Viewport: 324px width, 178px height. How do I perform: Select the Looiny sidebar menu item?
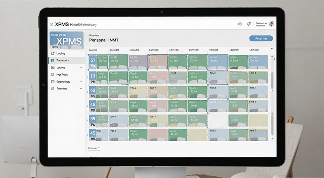coord(66,68)
